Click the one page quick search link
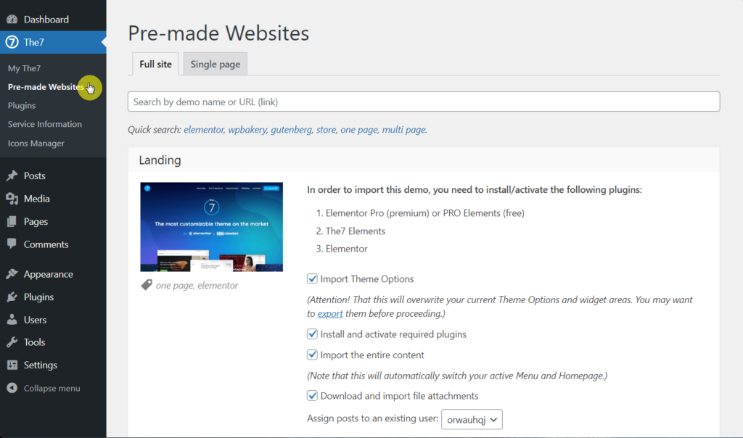This screenshot has width=743, height=438. [x=359, y=129]
